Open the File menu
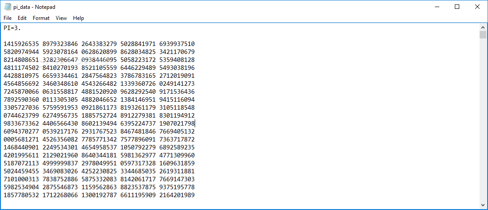This screenshot has width=488, height=210. [8, 18]
